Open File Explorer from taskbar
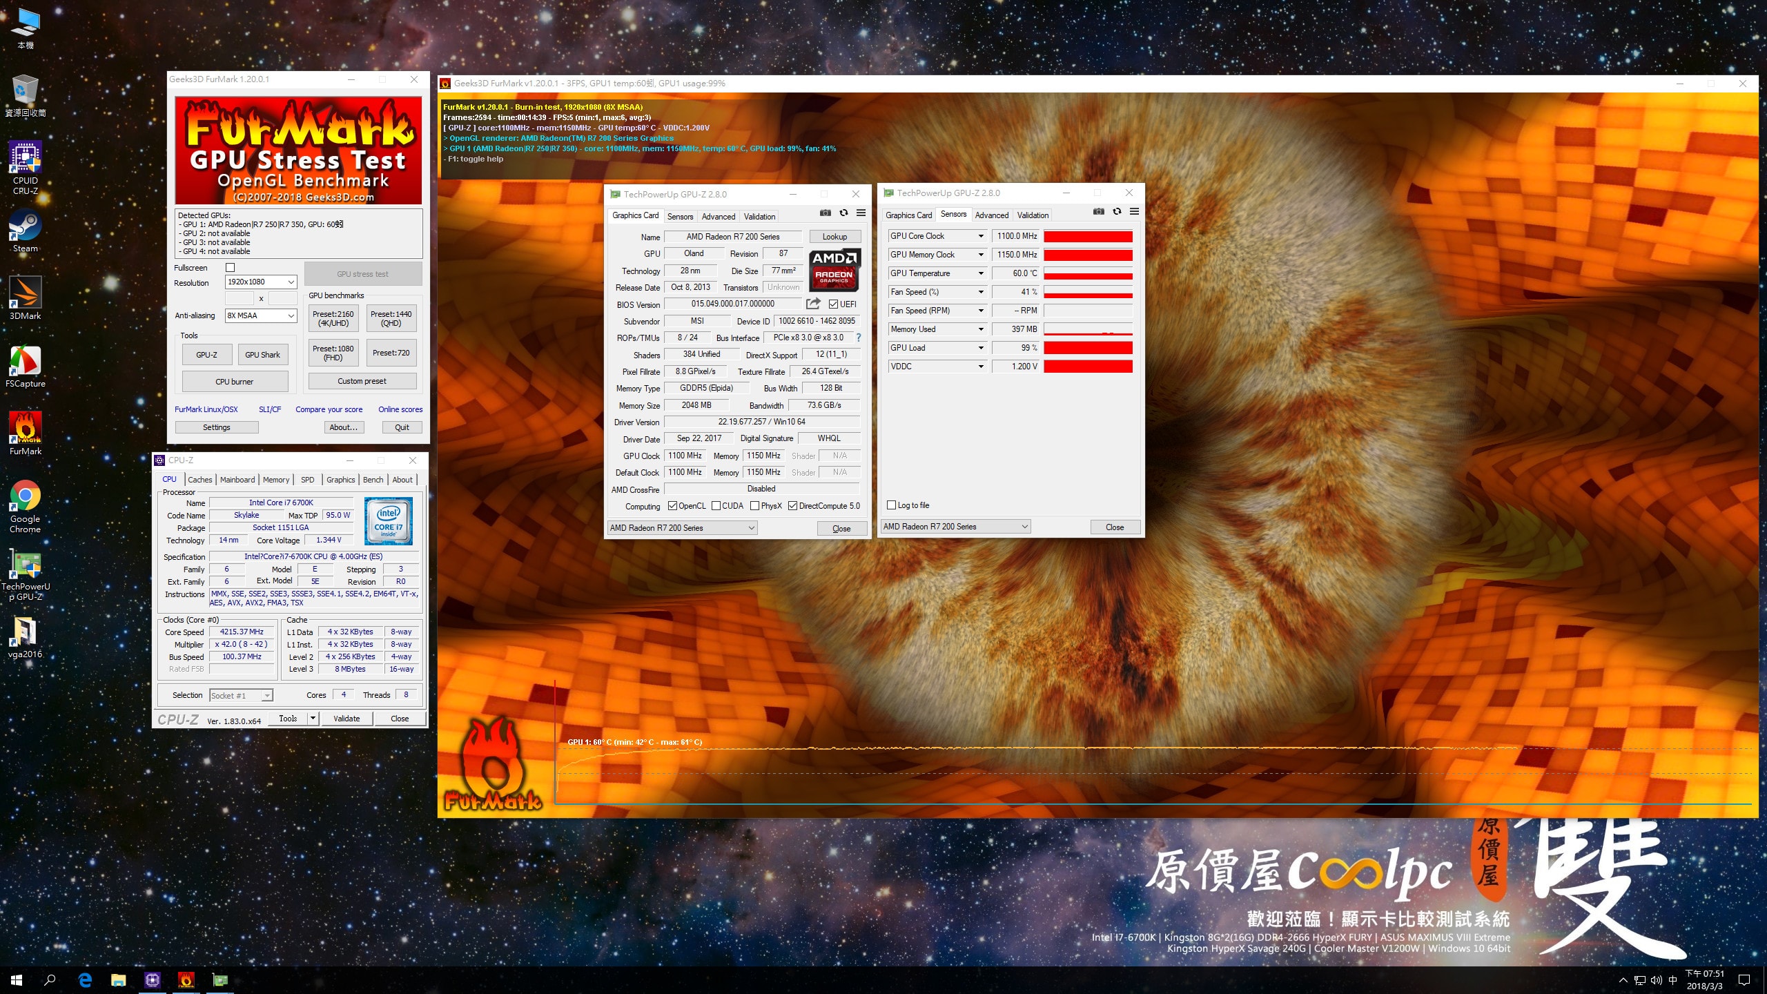Image resolution: width=1767 pixels, height=994 pixels. [119, 980]
